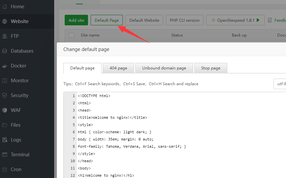
Task: Click the Home icon in sidebar
Action: (5, 7)
